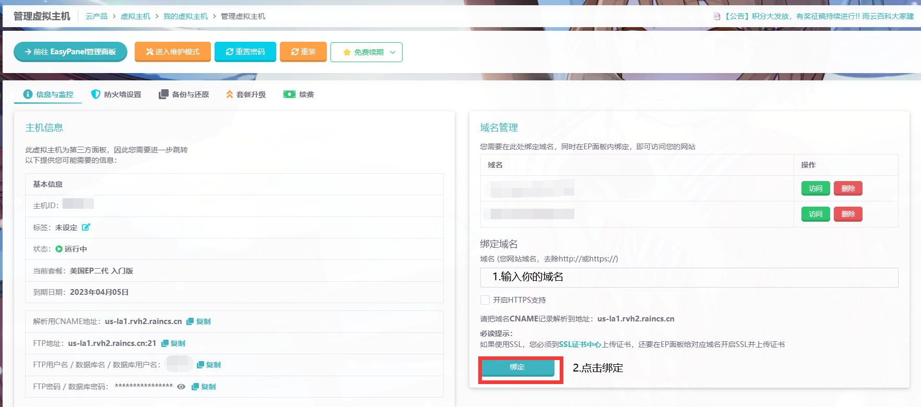This screenshot has width=921, height=407.
Task: Copy the FTP address
Action: click(x=173, y=343)
